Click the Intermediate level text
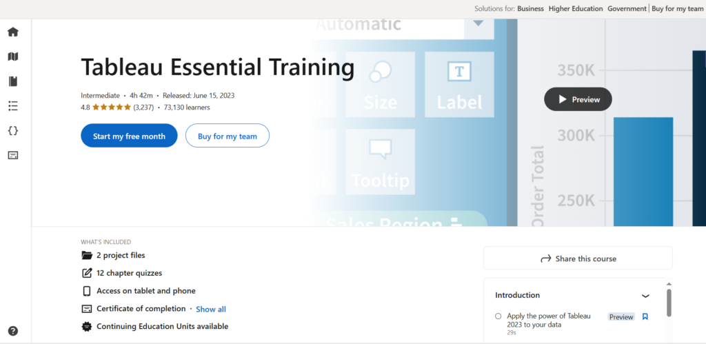 pos(101,95)
